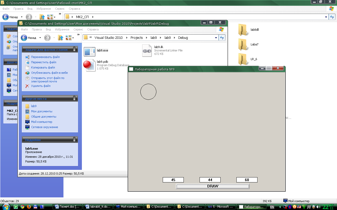Click the forward arrow in the Debug window

47,38
